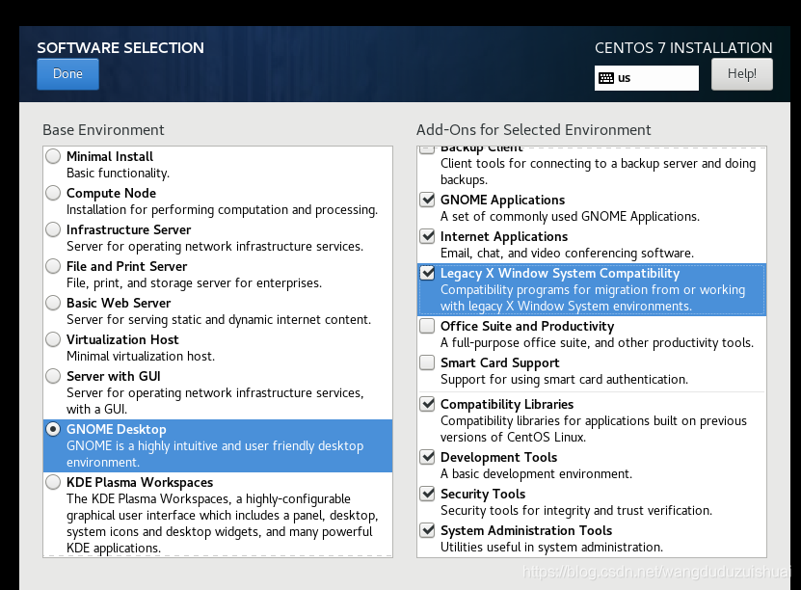Uncheck the Compatibility Libraries checkbox
This screenshot has width=801, height=590.
[x=427, y=404]
